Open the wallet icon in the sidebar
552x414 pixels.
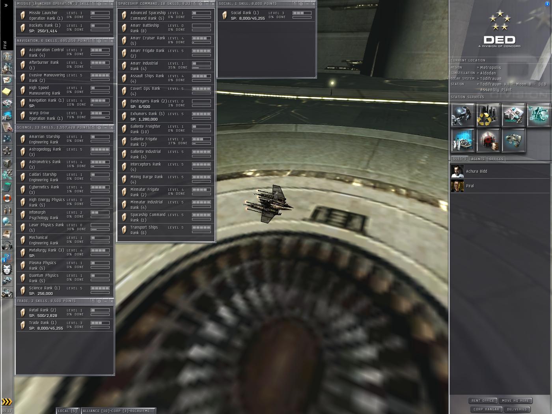[x=7, y=174]
